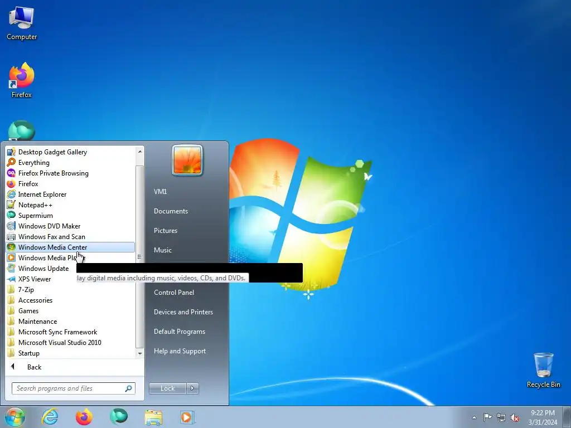Open Firefox from the taskbar

[x=84, y=417]
